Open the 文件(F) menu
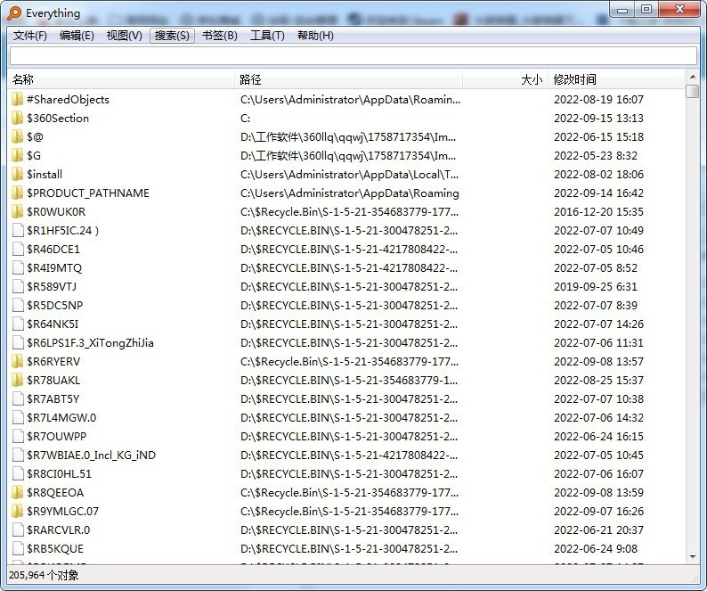 tap(29, 36)
